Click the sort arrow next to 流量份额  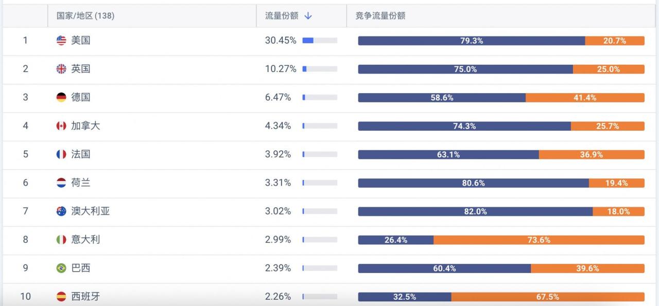tap(307, 16)
